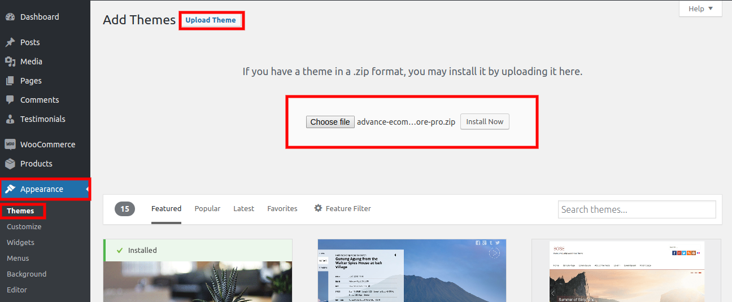Click the Feature Filter gear icon
732x302 pixels.
318,208
